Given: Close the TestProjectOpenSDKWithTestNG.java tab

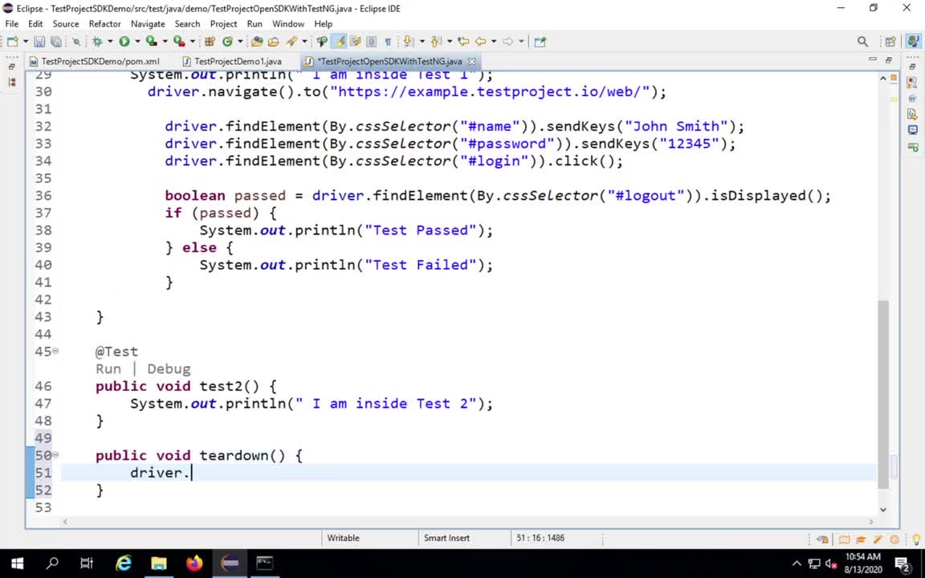Looking at the screenshot, I should click(x=471, y=61).
